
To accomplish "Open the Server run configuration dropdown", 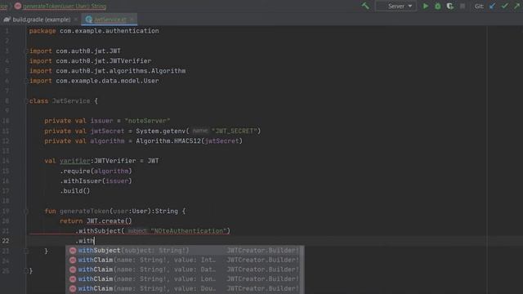I will pyautogui.click(x=396, y=6).
